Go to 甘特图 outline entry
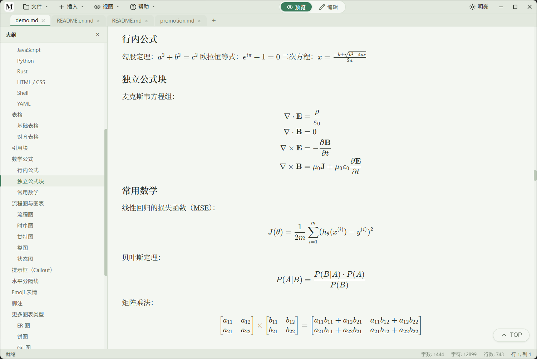This screenshot has height=359, width=537. 25,237
